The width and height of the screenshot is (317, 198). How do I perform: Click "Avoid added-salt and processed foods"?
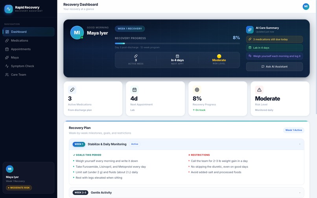pos(216,172)
